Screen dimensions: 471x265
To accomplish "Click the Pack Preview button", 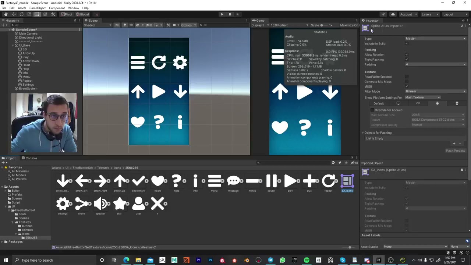I will 456,151.
